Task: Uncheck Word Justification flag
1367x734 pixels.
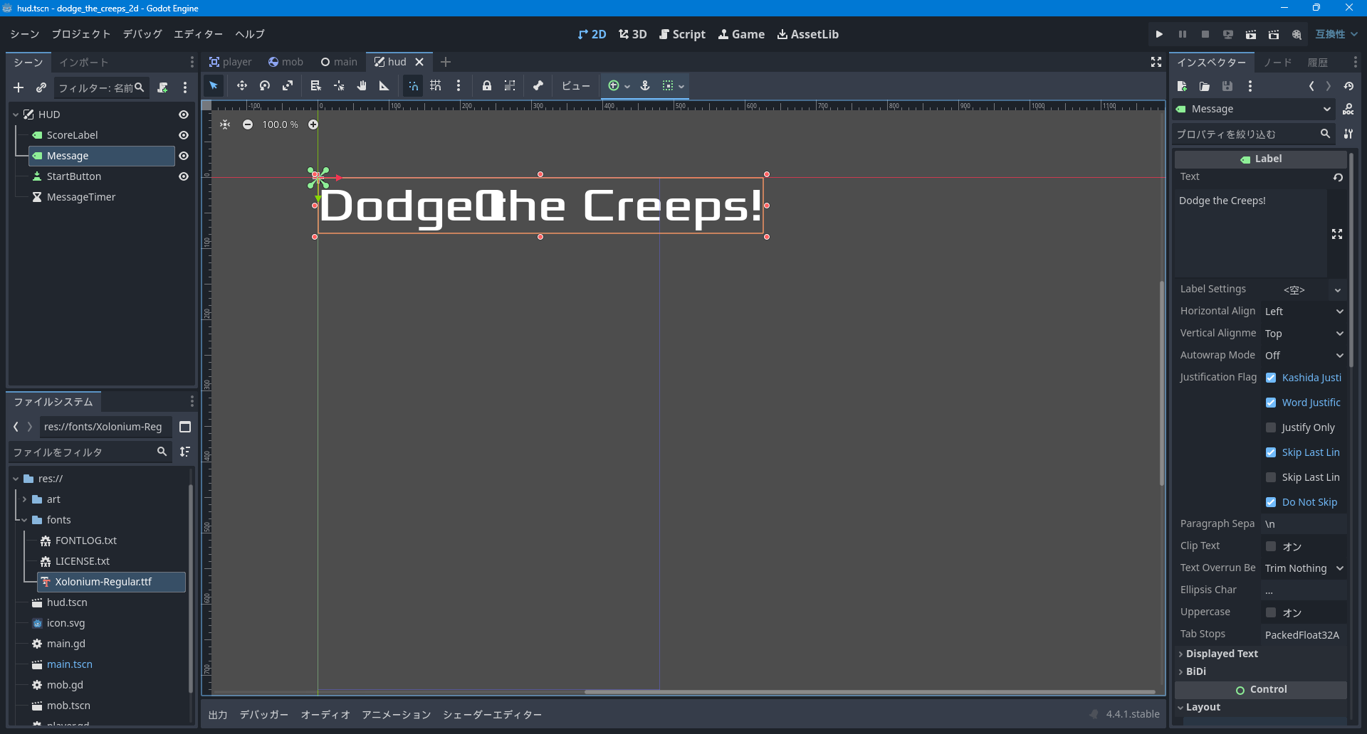Action: (1271, 403)
